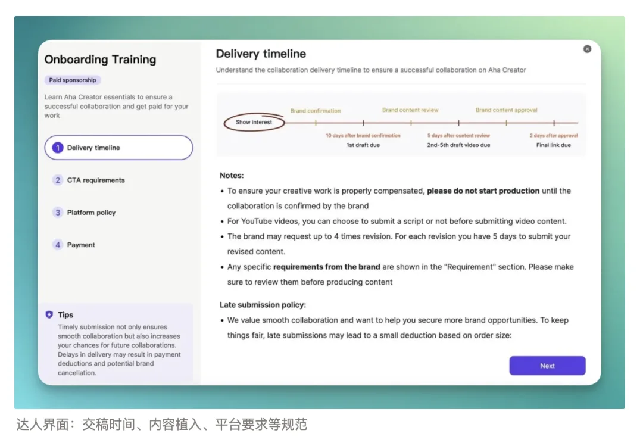
Task: Click the step 4 number circle
Action: tap(58, 245)
